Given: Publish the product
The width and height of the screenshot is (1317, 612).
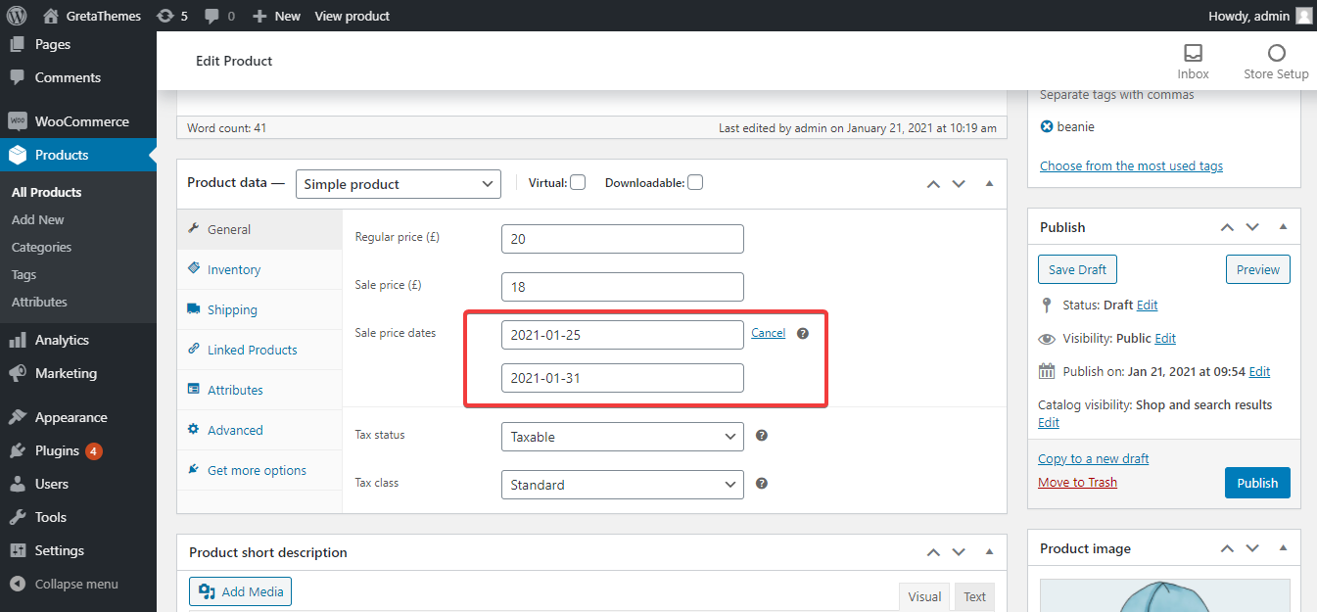Looking at the screenshot, I should coord(1257,482).
